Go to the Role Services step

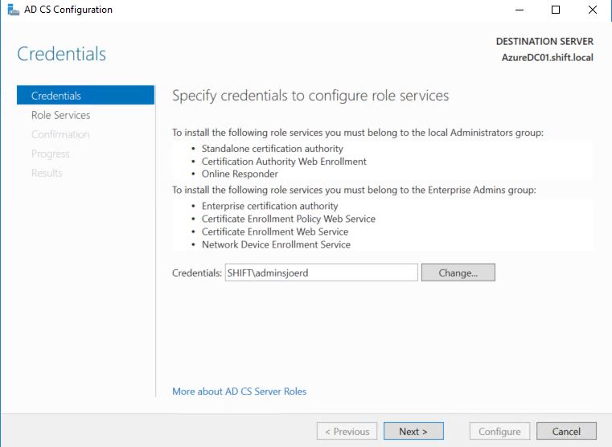60,115
